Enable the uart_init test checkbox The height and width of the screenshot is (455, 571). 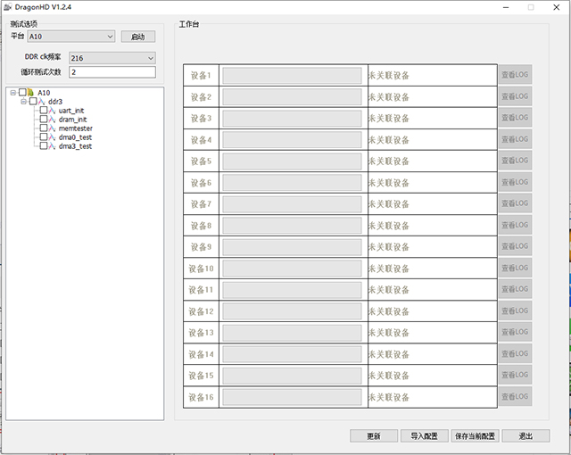(x=44, y=111)
